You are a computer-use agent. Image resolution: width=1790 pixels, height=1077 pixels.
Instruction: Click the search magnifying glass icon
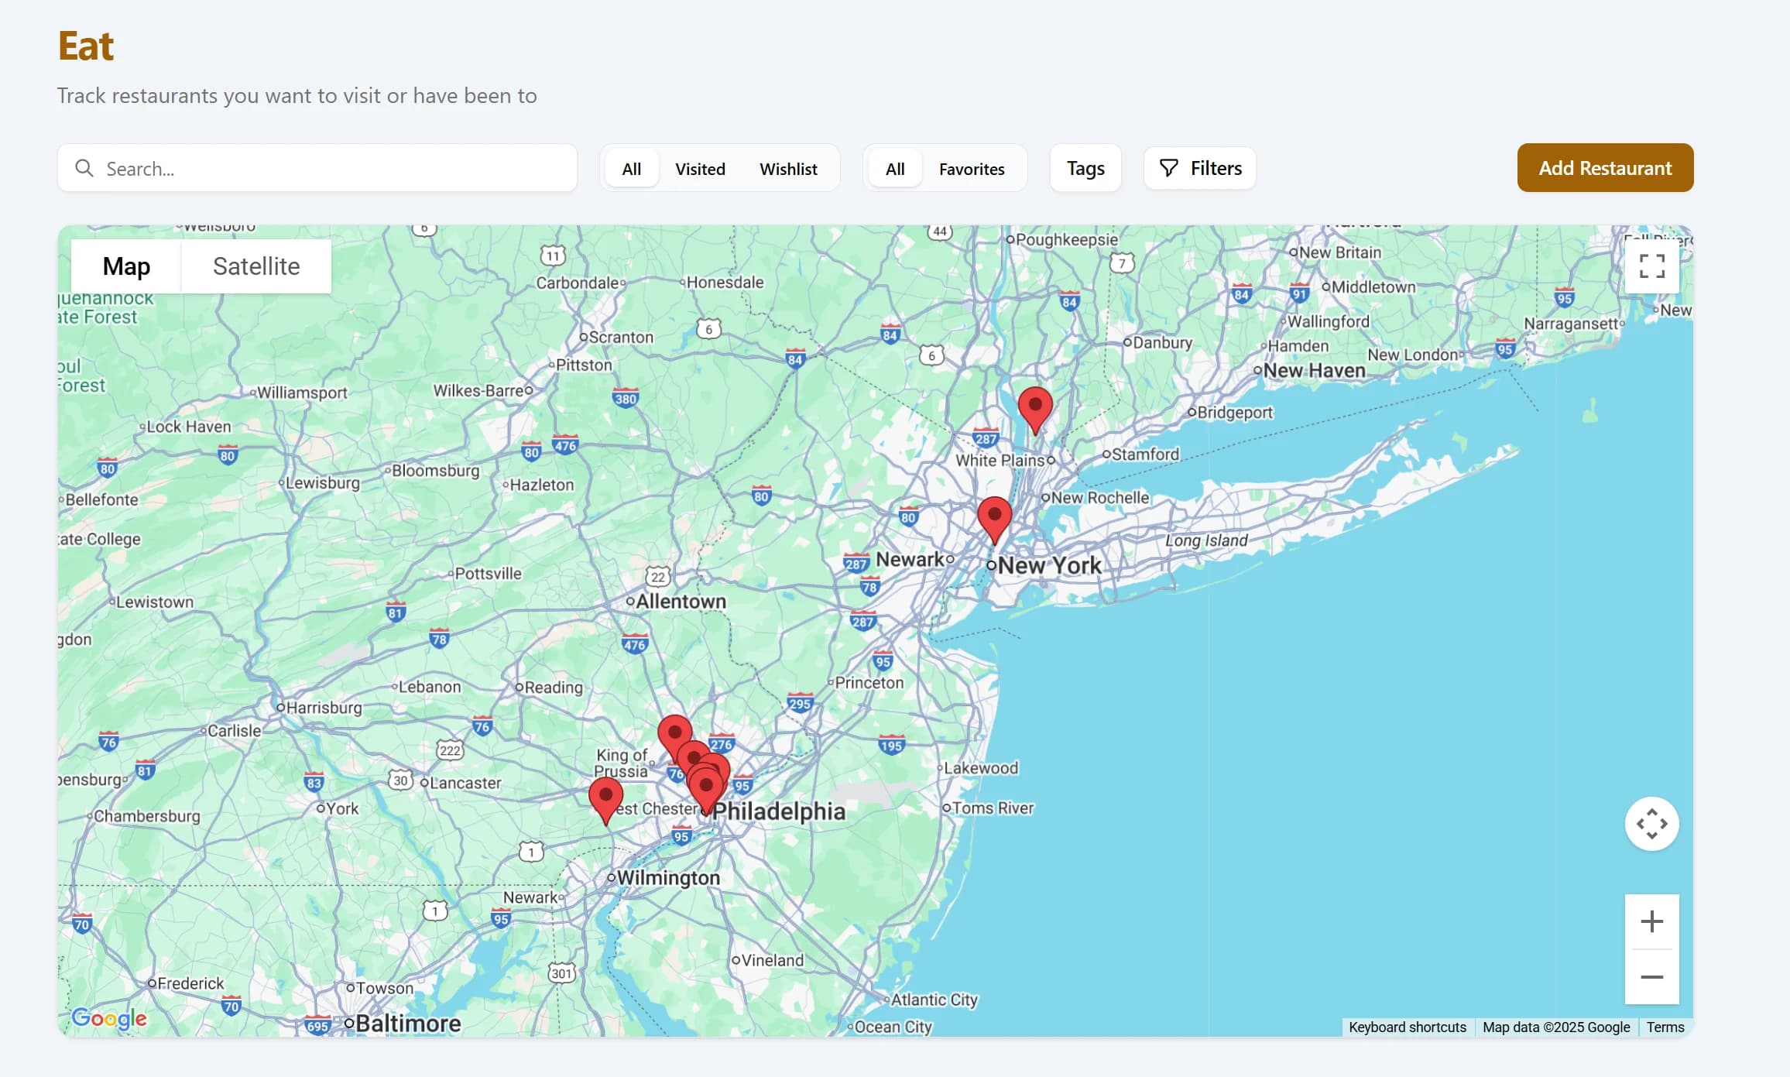[84, 168]
